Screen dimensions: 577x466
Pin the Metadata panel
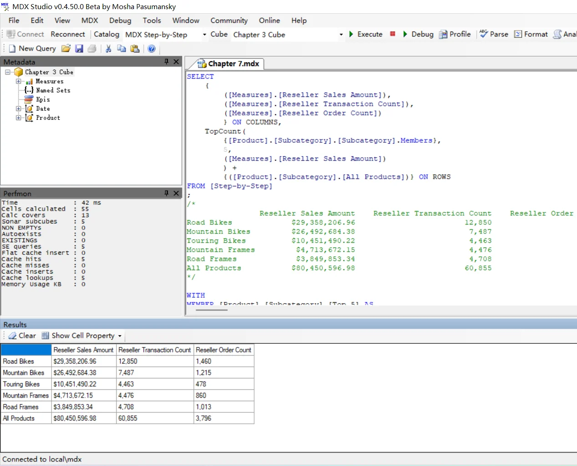coord(167,62)
